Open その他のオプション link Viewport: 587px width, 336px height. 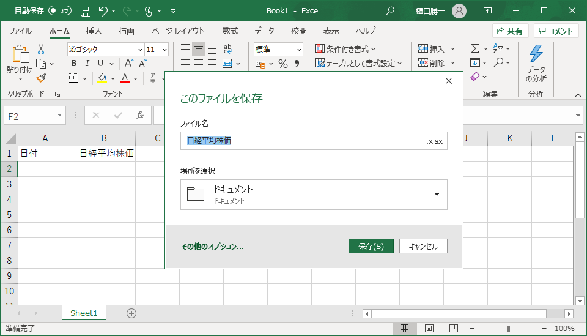(x=212, y=247)
